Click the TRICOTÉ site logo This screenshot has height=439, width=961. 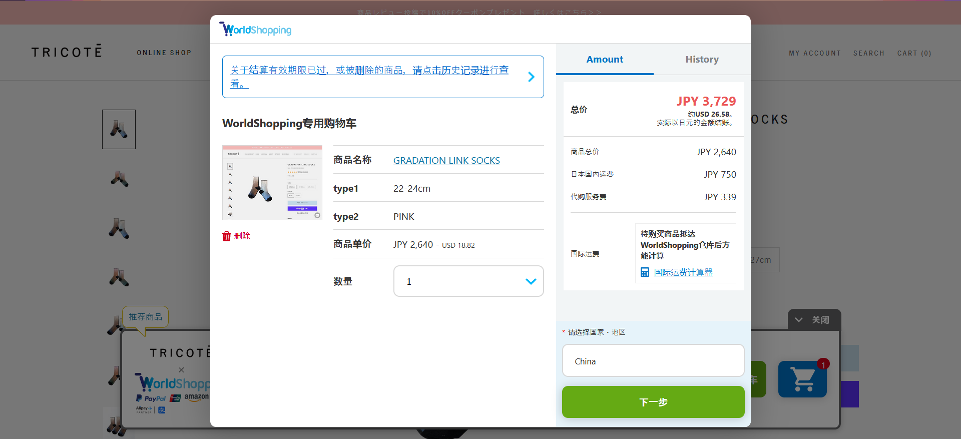[x=67, y=52]
